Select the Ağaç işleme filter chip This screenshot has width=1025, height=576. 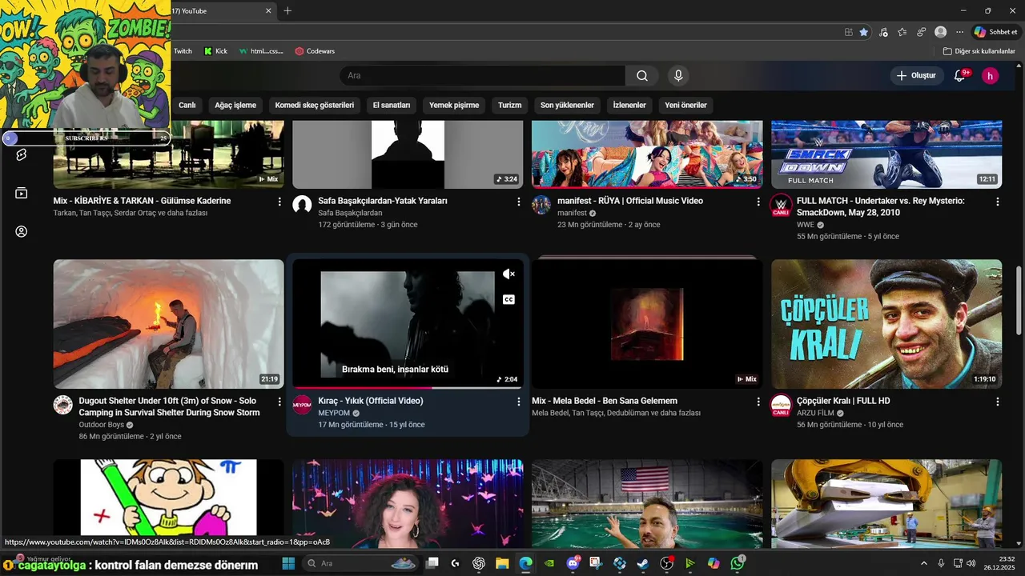pyautogui.click(x=235, y=105)
